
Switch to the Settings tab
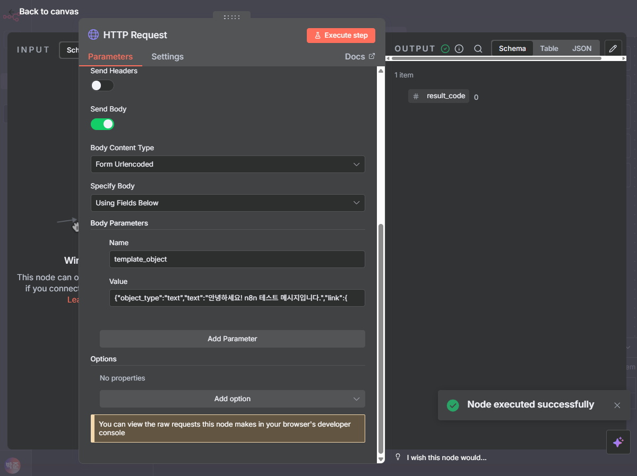(167, 57)
